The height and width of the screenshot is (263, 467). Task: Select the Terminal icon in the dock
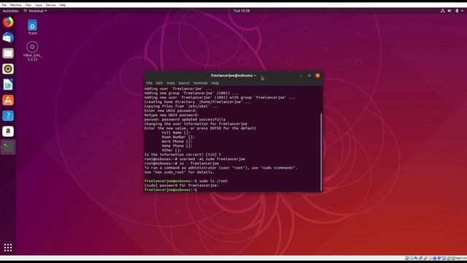(8, 147)
